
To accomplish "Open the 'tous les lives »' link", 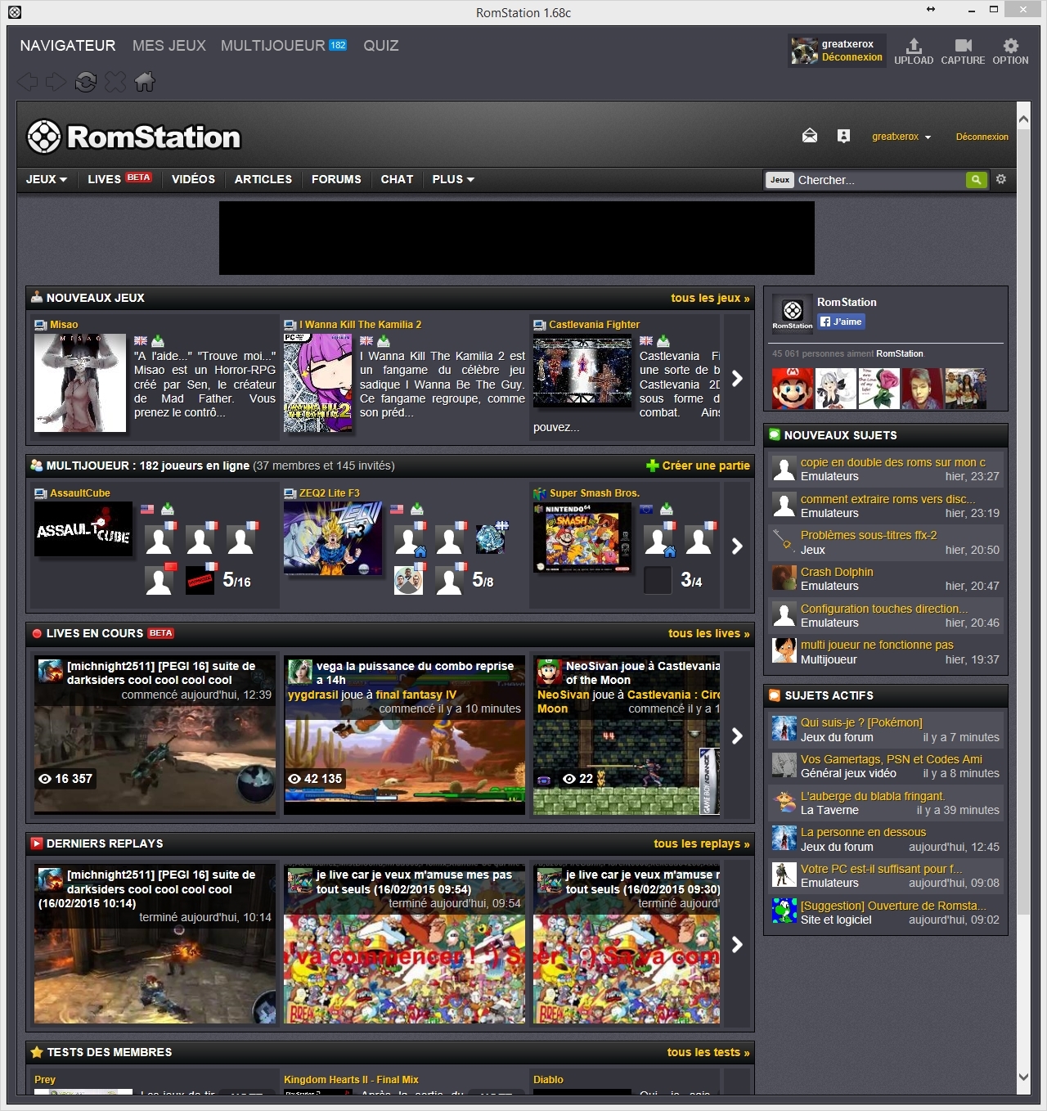I will pyautogui.click(x=709, y=633).
